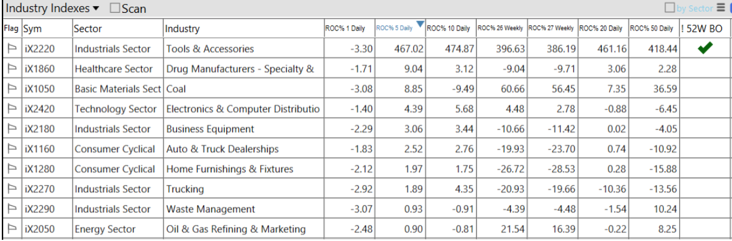
Task: Open the hamburger menu icon at top right
Action: click(x=720, y=8)
